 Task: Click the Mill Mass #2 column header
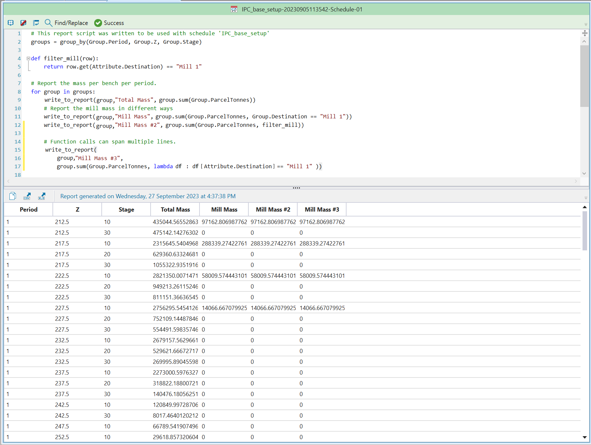coord(273,210)
